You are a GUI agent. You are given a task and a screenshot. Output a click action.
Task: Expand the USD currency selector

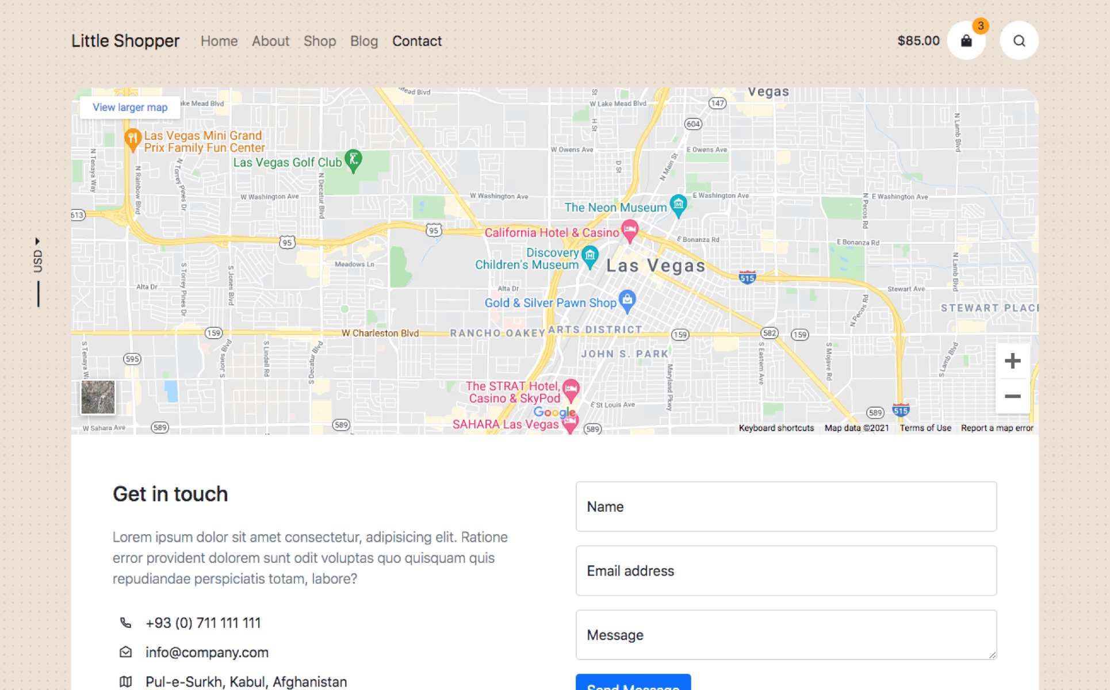38,256
